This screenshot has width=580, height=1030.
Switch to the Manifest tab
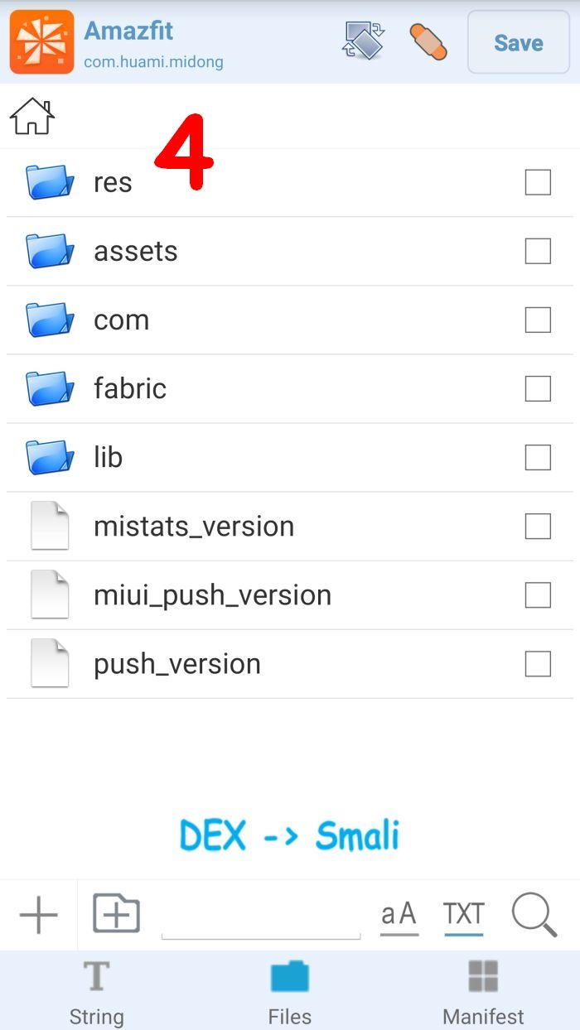pos(483,992)
